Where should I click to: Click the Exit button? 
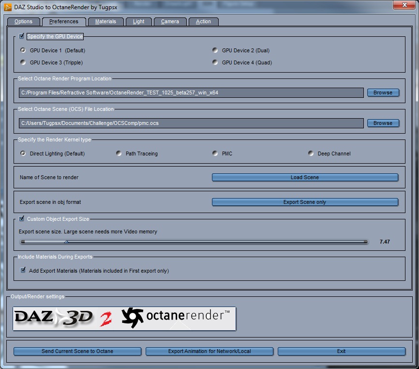coord(342,352)
